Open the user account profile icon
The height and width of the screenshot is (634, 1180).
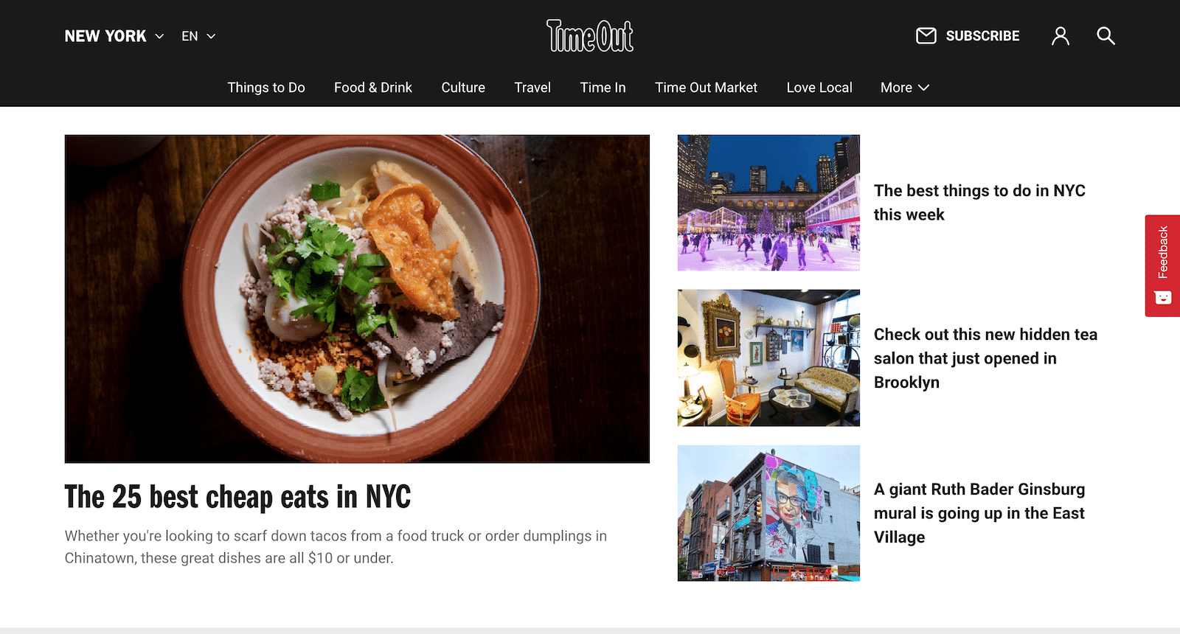(1061, 35)
